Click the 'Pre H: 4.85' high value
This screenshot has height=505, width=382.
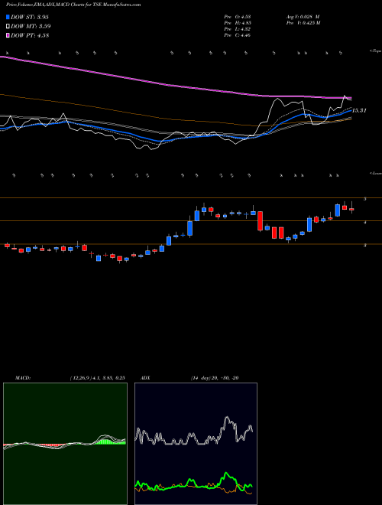[238, 23]
